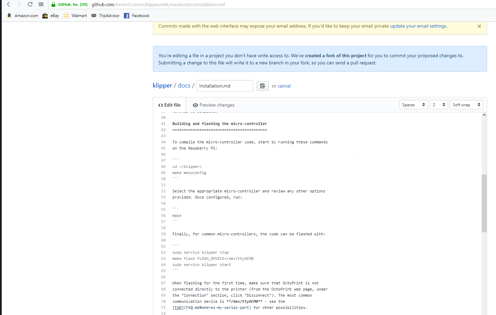Place cursor on 'cd ~/klipper/' line
The width and height of the screenshot is (496, 315).
187,167
